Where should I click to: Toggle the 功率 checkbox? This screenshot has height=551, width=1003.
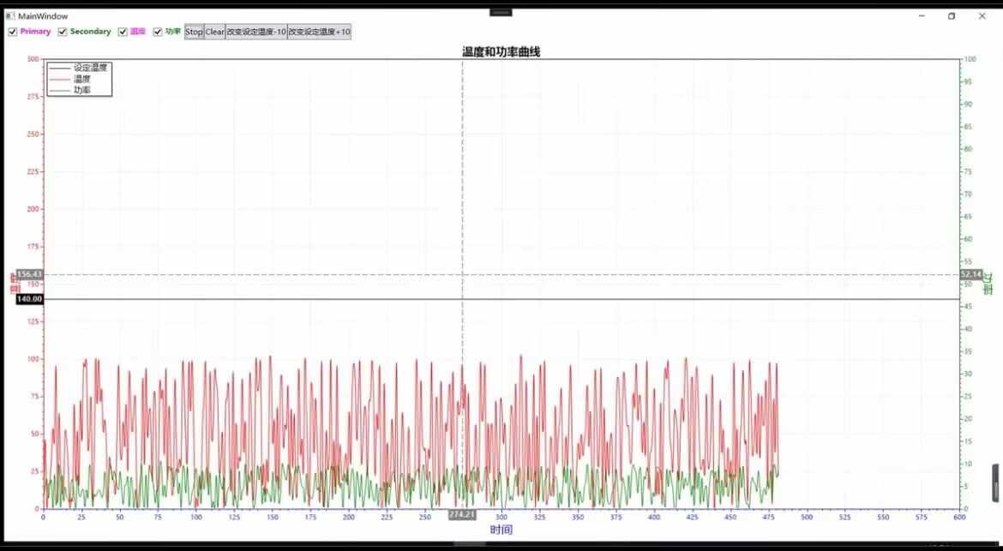click(x=158, y=32)
